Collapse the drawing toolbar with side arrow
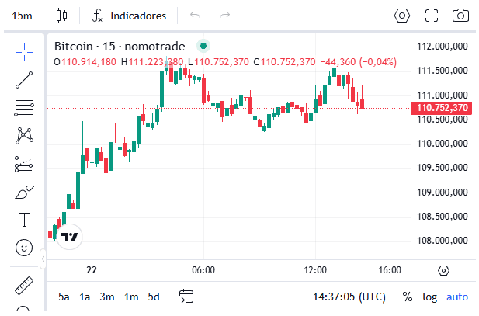Image resolution: width=479 pixels, height=316 pixels. pos(43,259)
